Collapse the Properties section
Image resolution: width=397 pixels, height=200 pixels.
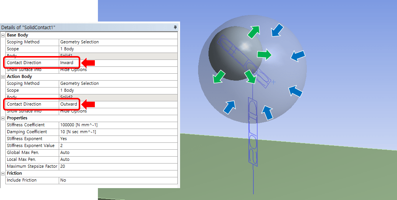pyautogui.click(x=3, y=118)
